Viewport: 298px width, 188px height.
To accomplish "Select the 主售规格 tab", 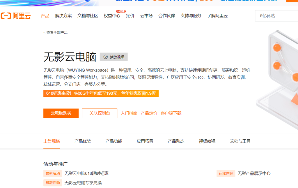I will click(x=52, y=141).
